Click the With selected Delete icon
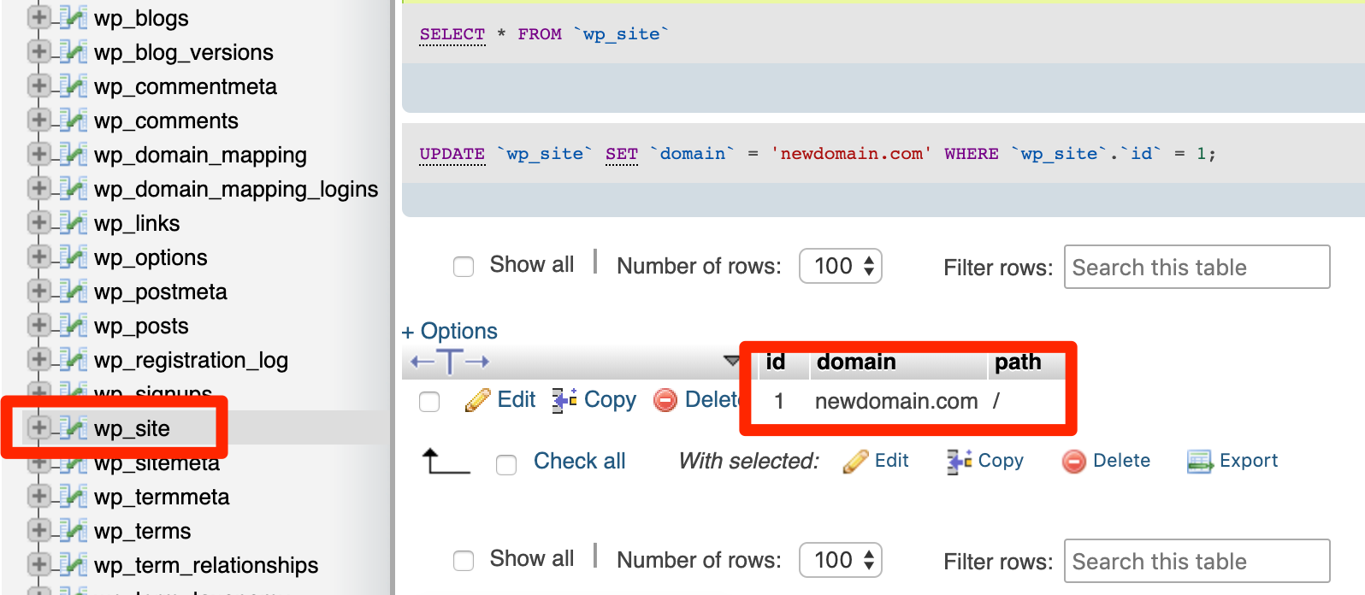The width and height of the screenshot is (1365, 595). 1074,462
